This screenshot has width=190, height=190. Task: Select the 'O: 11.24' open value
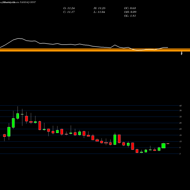[x=69, y=8]
